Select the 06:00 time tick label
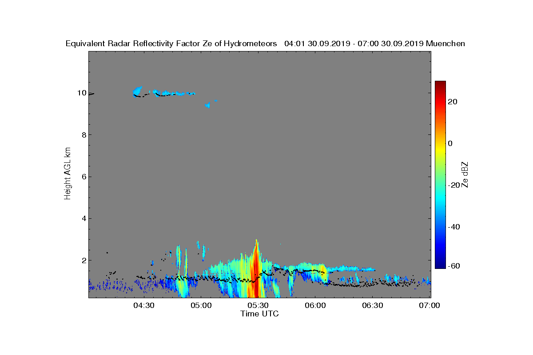Screen dimensions: 533x355 pyautogui.click(x=316, y=306)
